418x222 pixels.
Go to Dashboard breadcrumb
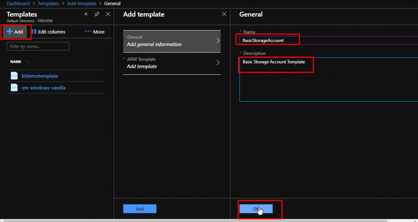point(18,3)
